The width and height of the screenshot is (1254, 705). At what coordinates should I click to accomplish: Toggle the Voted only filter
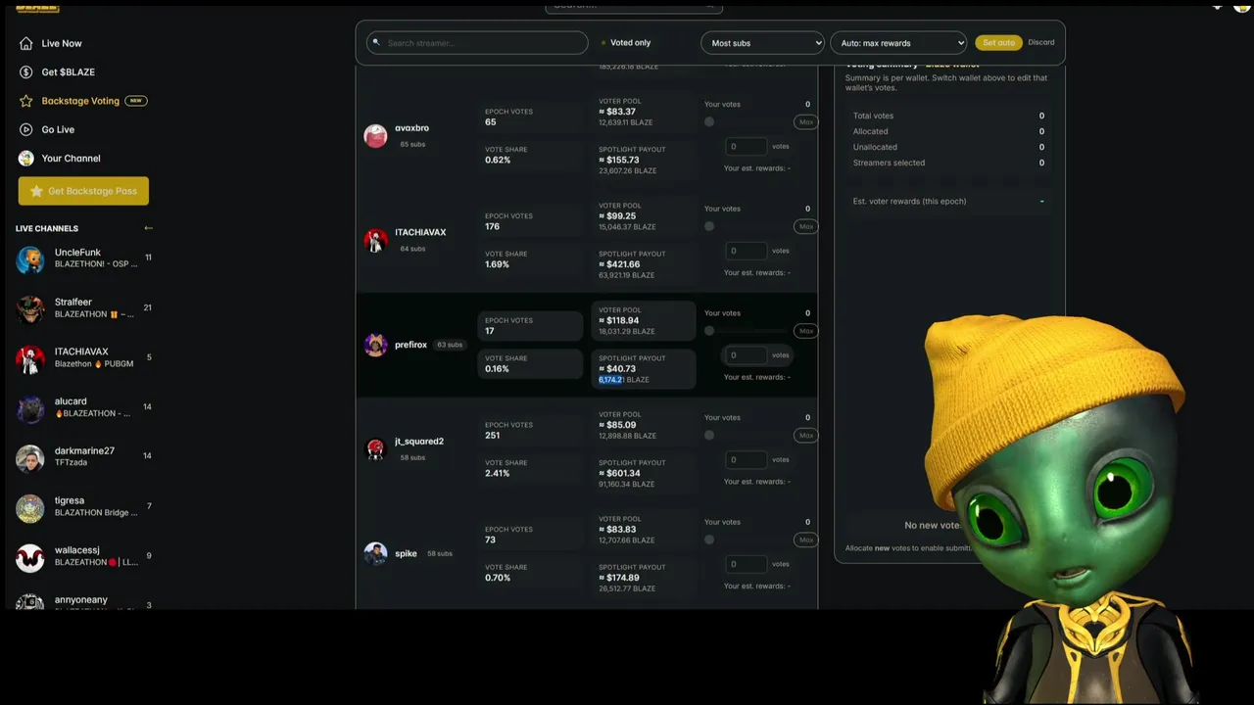[625, 43]
